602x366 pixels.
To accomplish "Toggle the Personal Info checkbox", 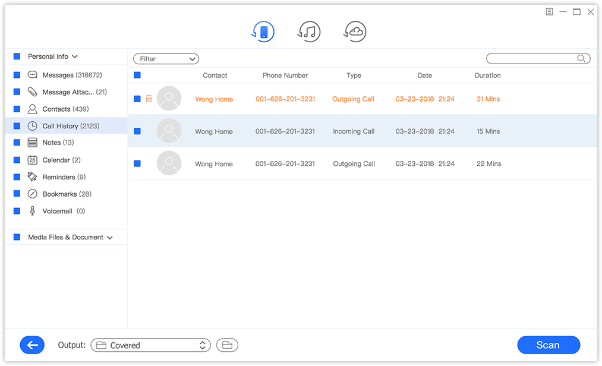I will coord(17,56).
